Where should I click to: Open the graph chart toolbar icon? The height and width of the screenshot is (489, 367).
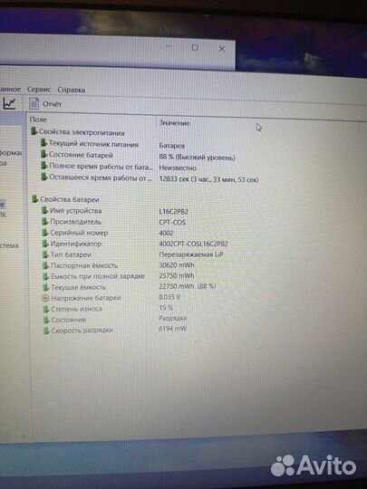pyautogui.click(x=9, y=103)
